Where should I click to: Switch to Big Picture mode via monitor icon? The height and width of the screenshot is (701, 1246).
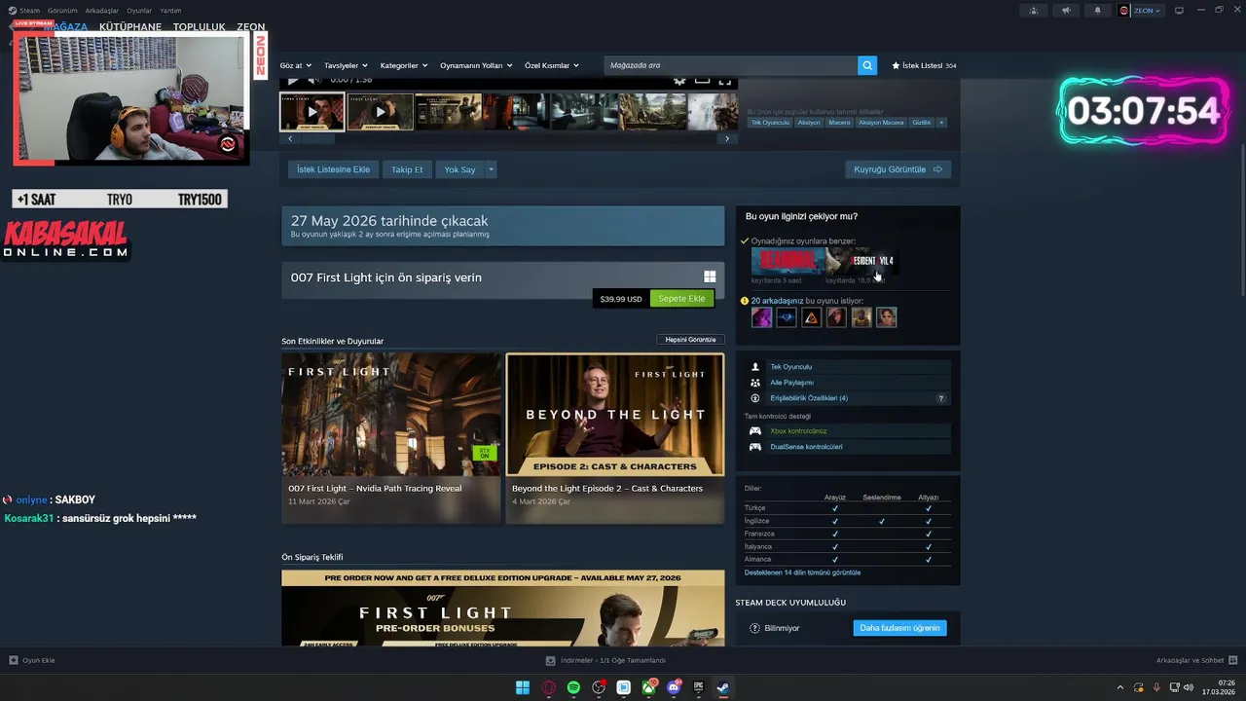point(1179,10)
